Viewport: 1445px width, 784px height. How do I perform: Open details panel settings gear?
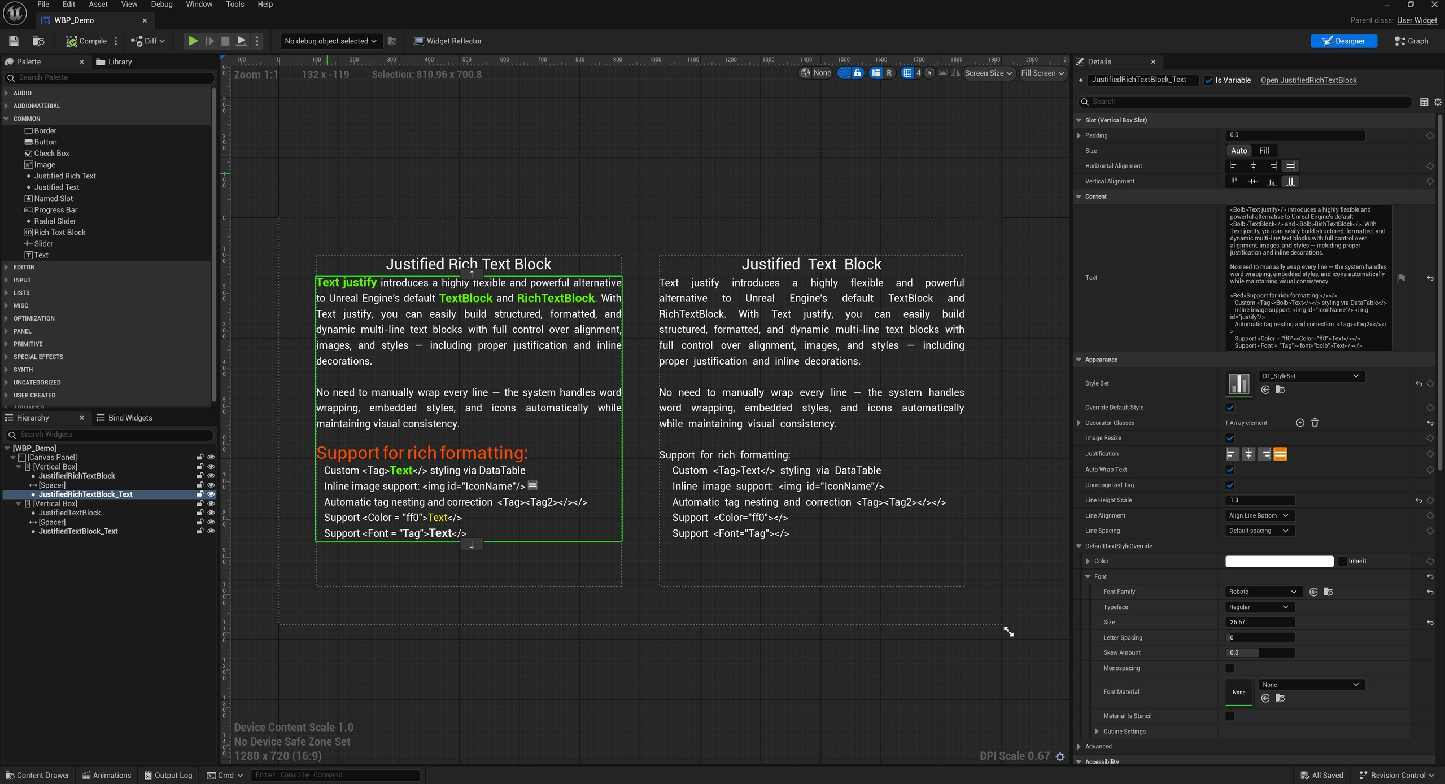1438,102
